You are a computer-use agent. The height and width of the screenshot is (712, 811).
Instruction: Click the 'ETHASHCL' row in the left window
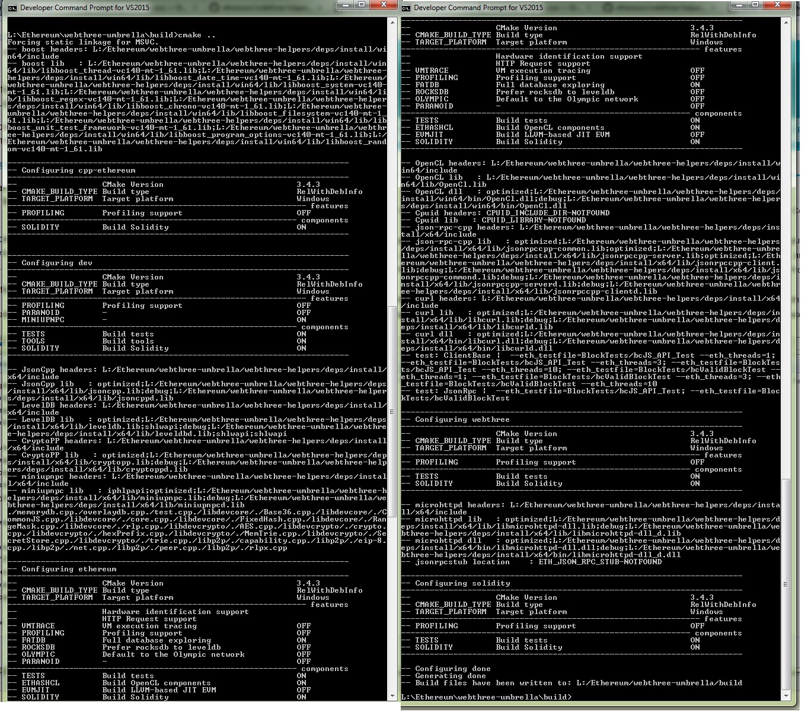pos(157,683)
